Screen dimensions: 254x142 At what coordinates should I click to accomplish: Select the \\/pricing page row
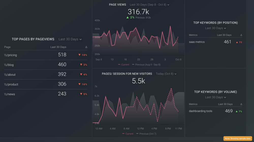click(11, 55)
